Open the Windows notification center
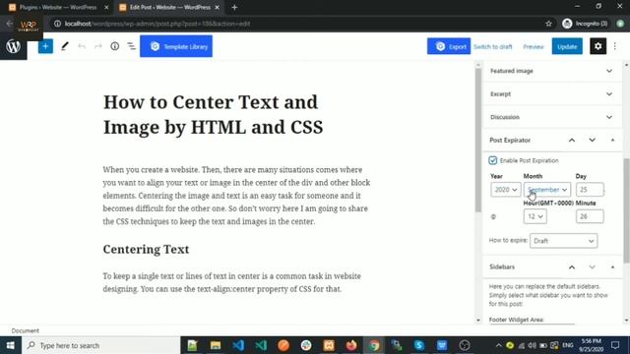Screen dimensions: 630x354 coord(615,345)
